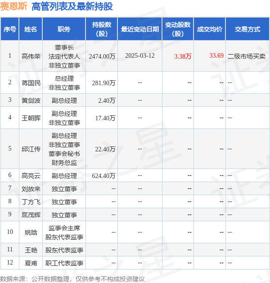
Task: Click the 董事长 position text
Action: click(64, 47)
